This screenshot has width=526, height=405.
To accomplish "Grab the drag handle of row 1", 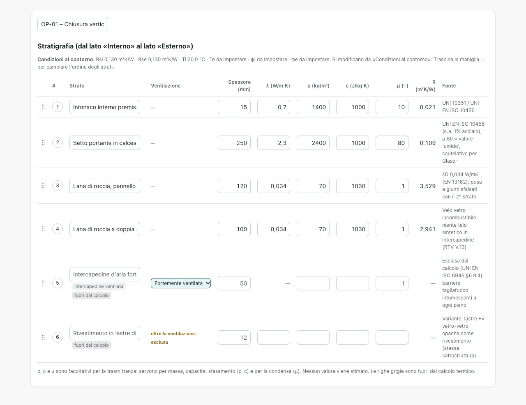I will tap(43, 107).
